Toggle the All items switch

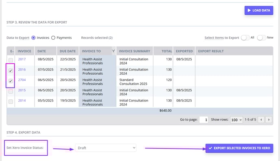tap(245, 38)
